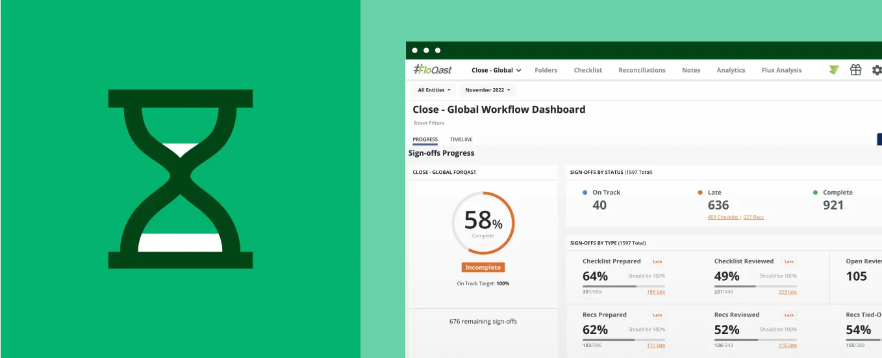882x358 pixels.
Task: Click the Recs Reviewed 52% progress bar
Action: 755,340
